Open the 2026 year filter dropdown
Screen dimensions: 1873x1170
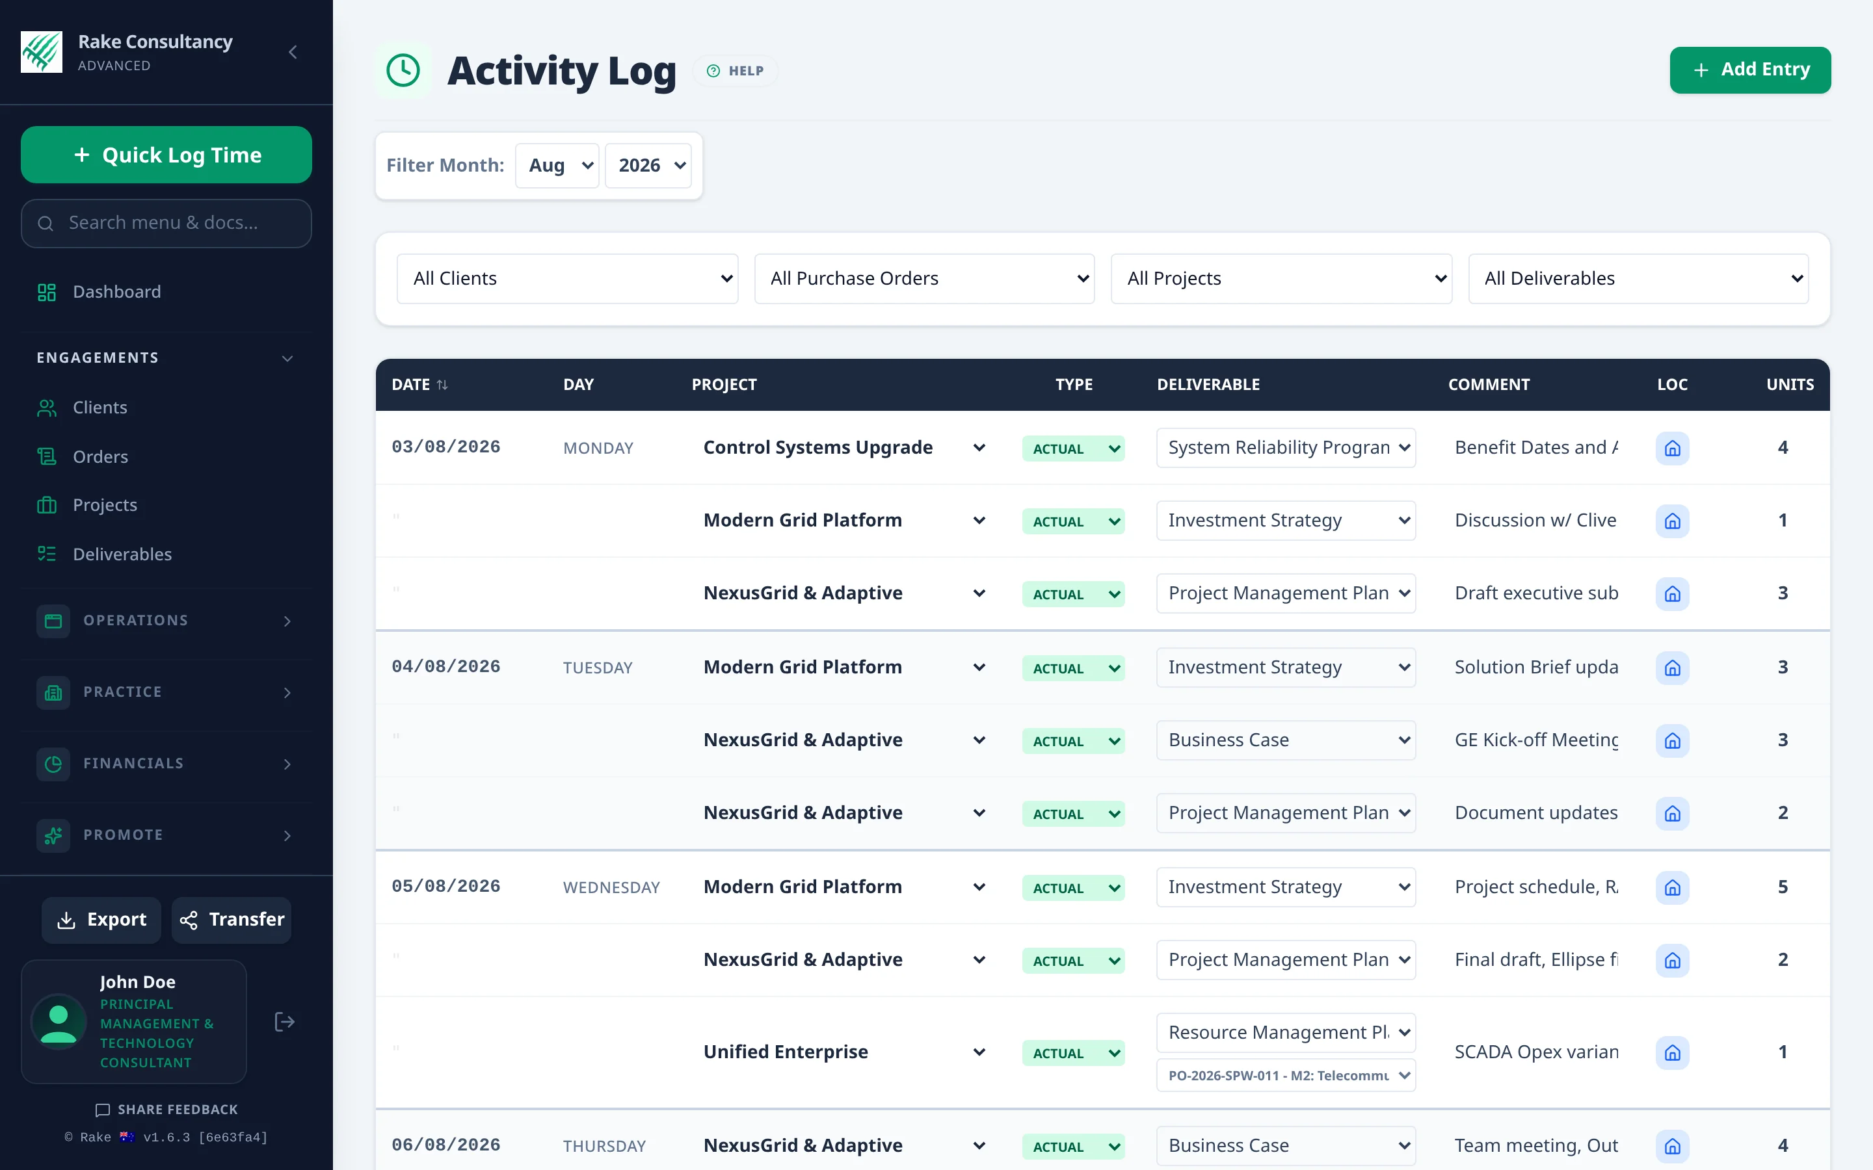[x=648, y=166]
